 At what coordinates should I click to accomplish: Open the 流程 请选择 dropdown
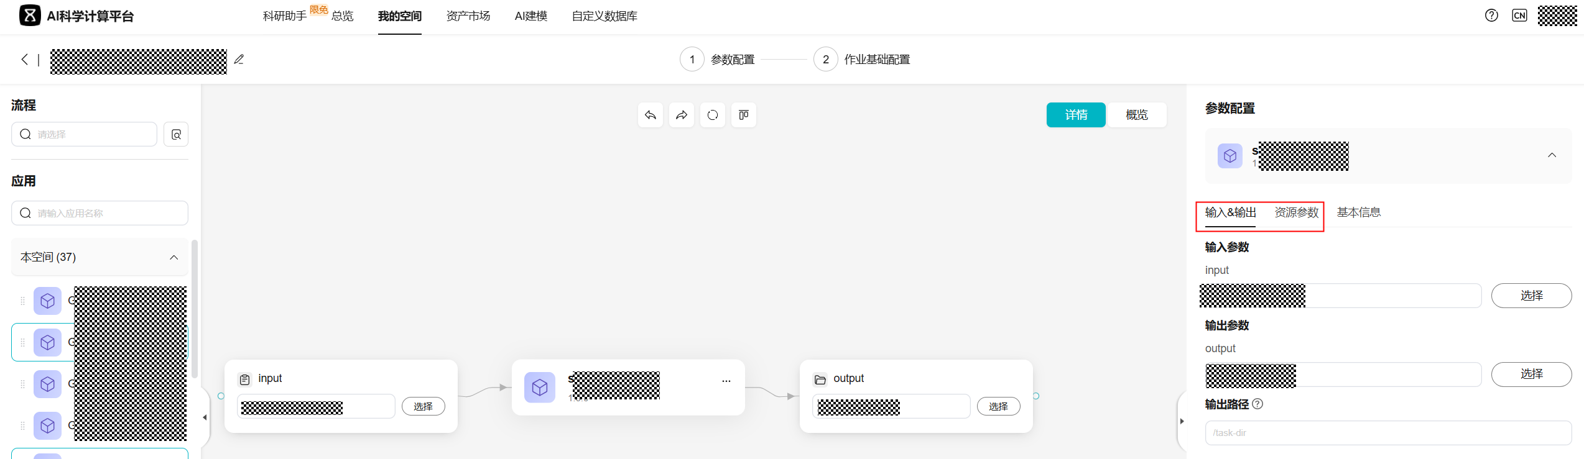pos(84,134)
